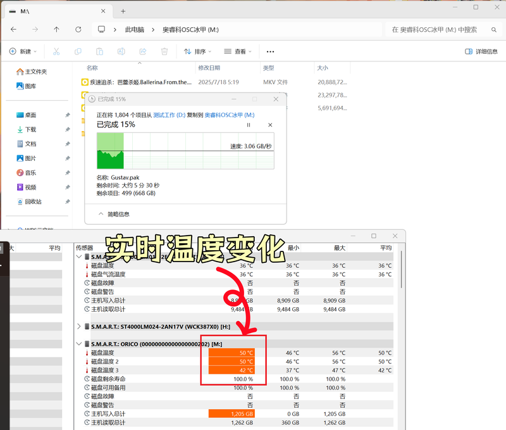Open 视频 folder in the sidebar
Viewport: 506px width, 430px height.
[x=26, y=187]
